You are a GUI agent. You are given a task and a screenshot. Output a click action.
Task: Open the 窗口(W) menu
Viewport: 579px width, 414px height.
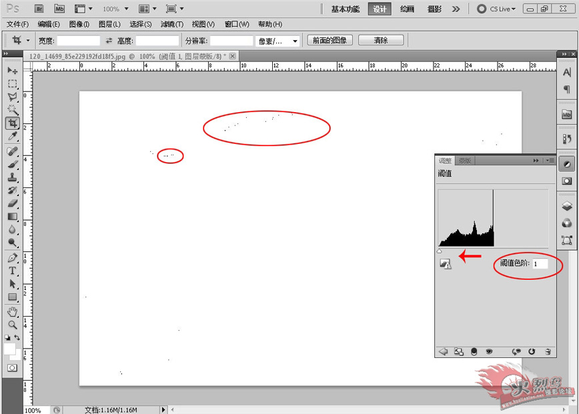click(x=237, y=25)
